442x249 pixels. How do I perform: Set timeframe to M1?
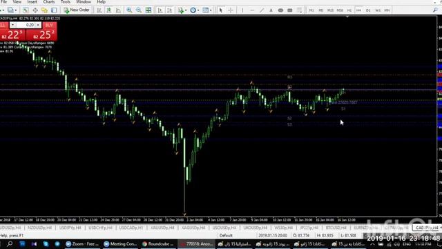pos(311,10)
